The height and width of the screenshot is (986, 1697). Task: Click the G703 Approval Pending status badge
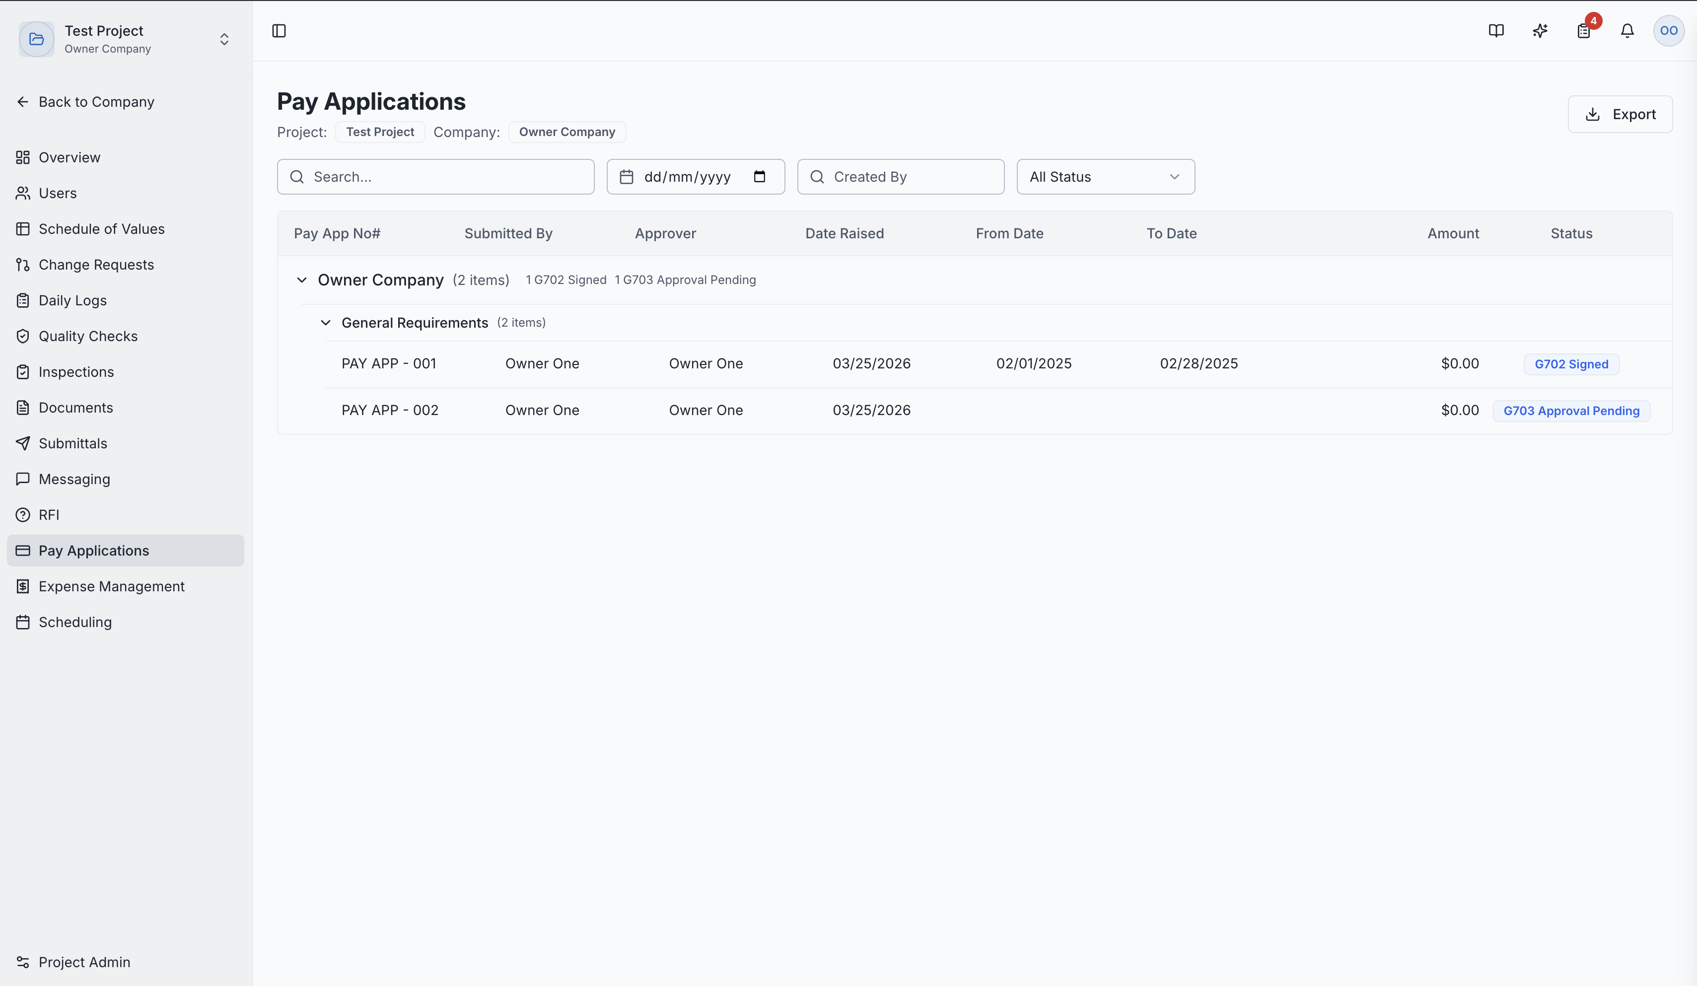(x=1571, y=411)
